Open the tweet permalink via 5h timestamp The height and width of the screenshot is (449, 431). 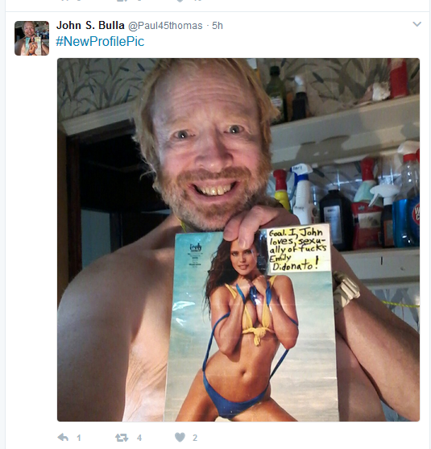[218, 26]
